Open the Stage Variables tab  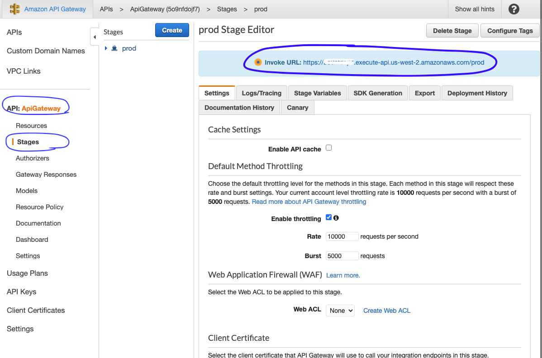(x=317, y=93)
